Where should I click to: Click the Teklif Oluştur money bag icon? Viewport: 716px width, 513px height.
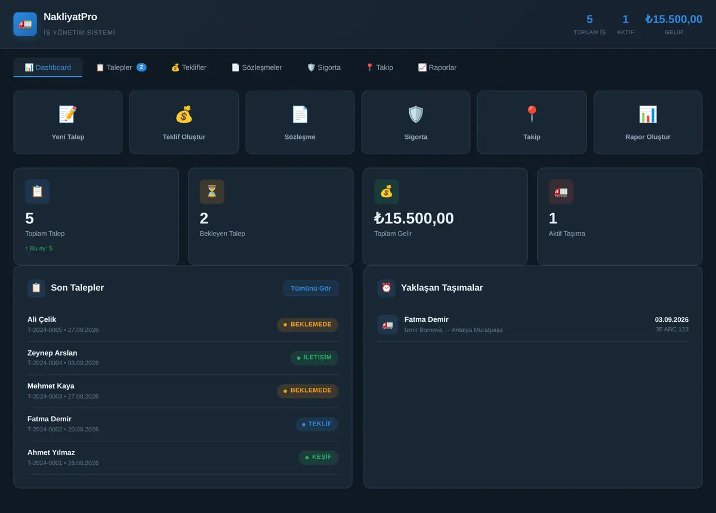coord(184,114)
